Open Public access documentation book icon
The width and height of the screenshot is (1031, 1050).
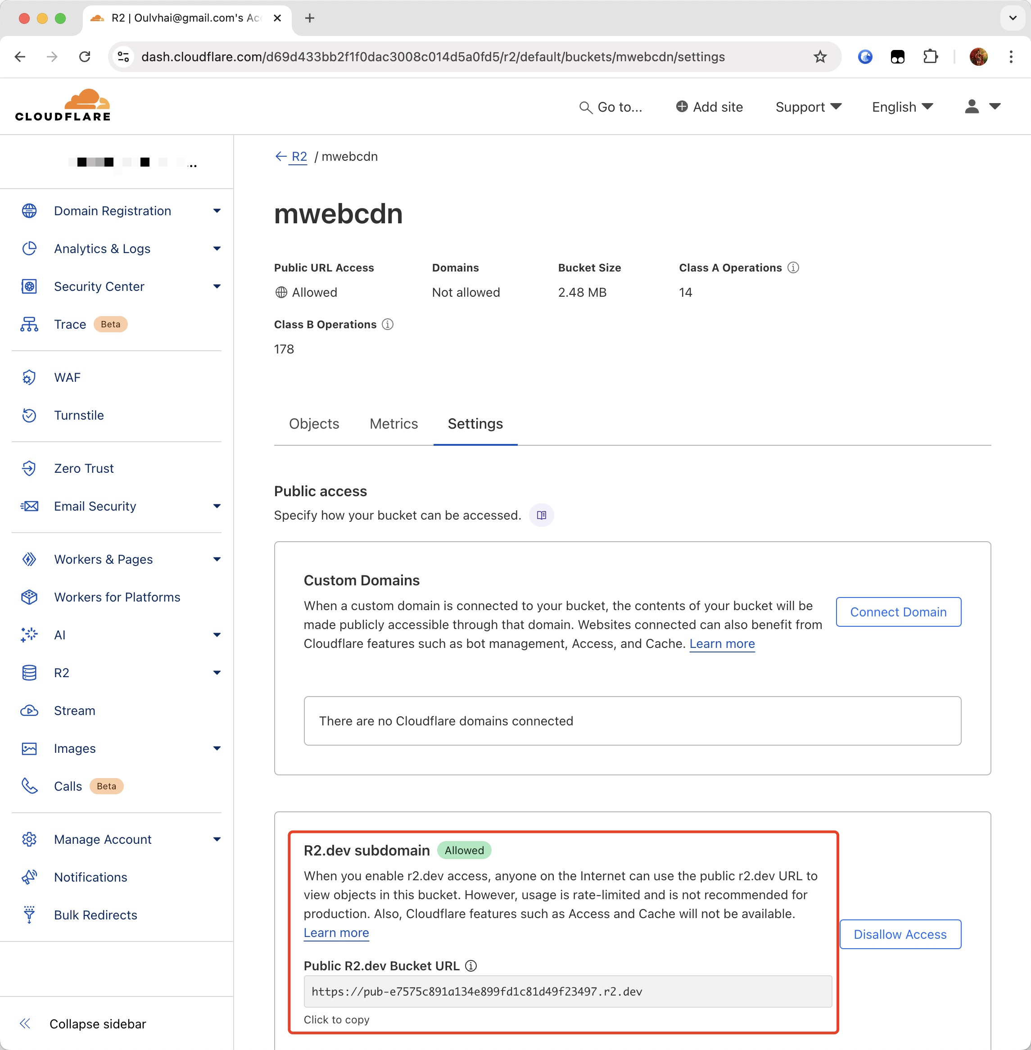(541, 515)
